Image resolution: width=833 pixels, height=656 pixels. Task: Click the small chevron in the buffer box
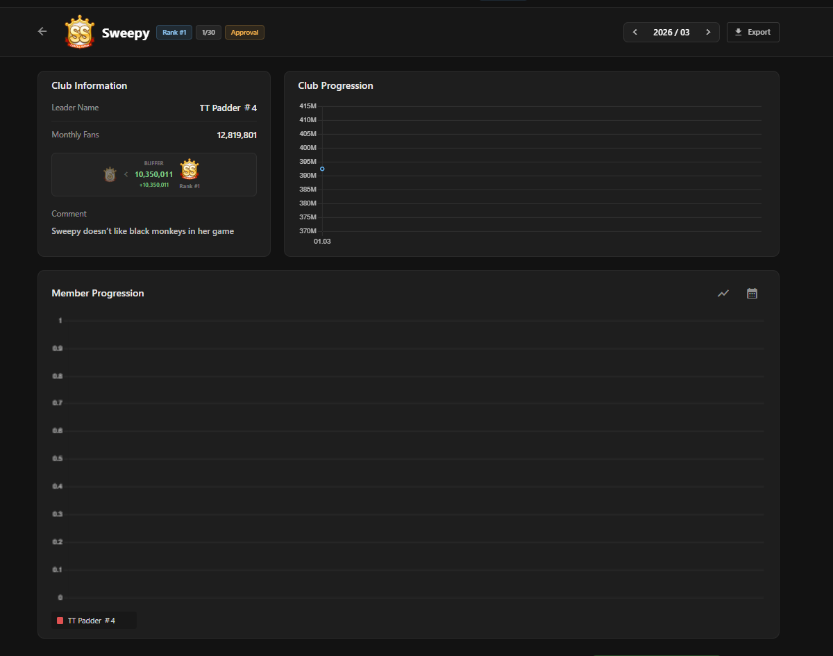coord(126,174)
